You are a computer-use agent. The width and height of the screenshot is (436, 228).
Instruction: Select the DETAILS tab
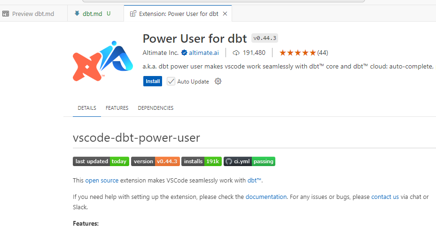[87, 108]
